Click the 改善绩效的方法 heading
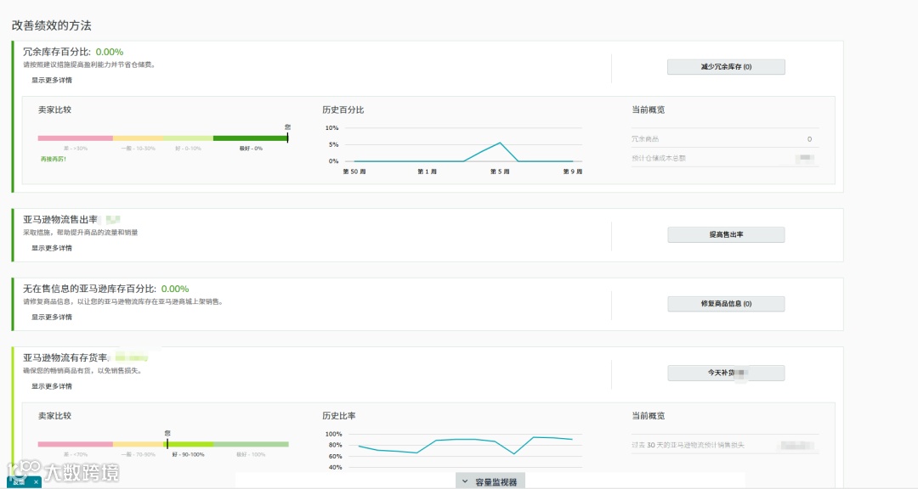918x489 pixels. [52, 25]
